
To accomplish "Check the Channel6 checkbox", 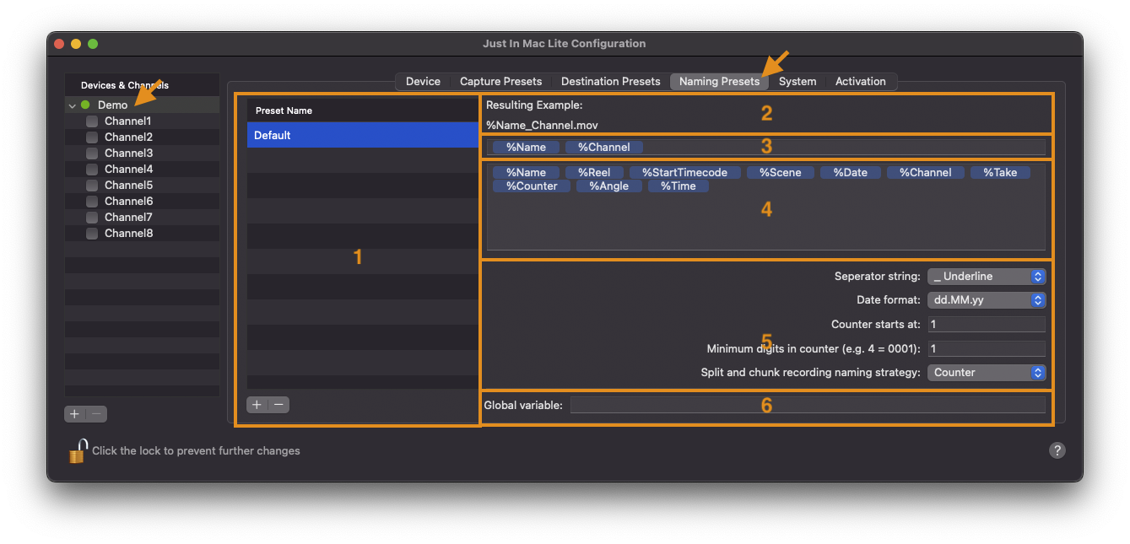I will [x=92, y=202].
